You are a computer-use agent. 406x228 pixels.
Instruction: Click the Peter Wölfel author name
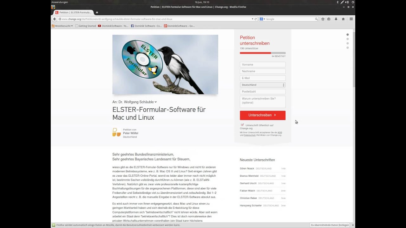click(130, 133)
